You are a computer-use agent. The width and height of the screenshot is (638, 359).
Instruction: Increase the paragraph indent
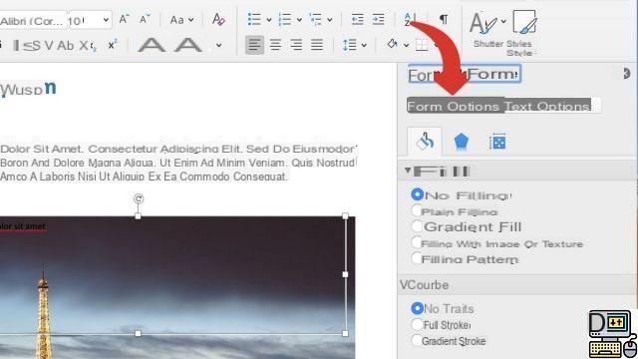click(x=378, y=19)
